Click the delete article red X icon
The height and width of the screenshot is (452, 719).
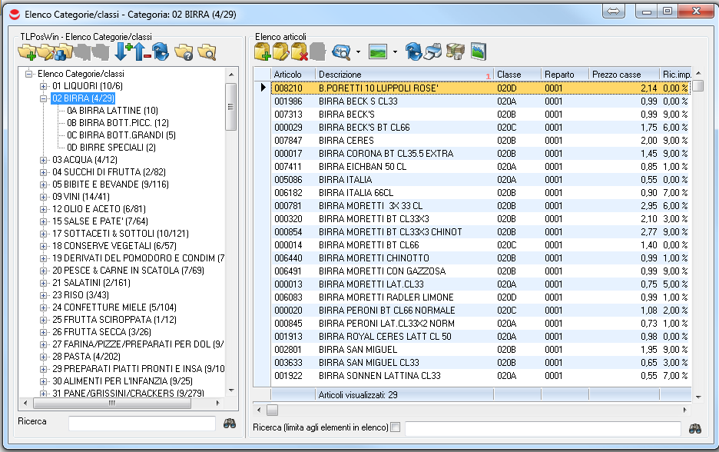point(300,52)
